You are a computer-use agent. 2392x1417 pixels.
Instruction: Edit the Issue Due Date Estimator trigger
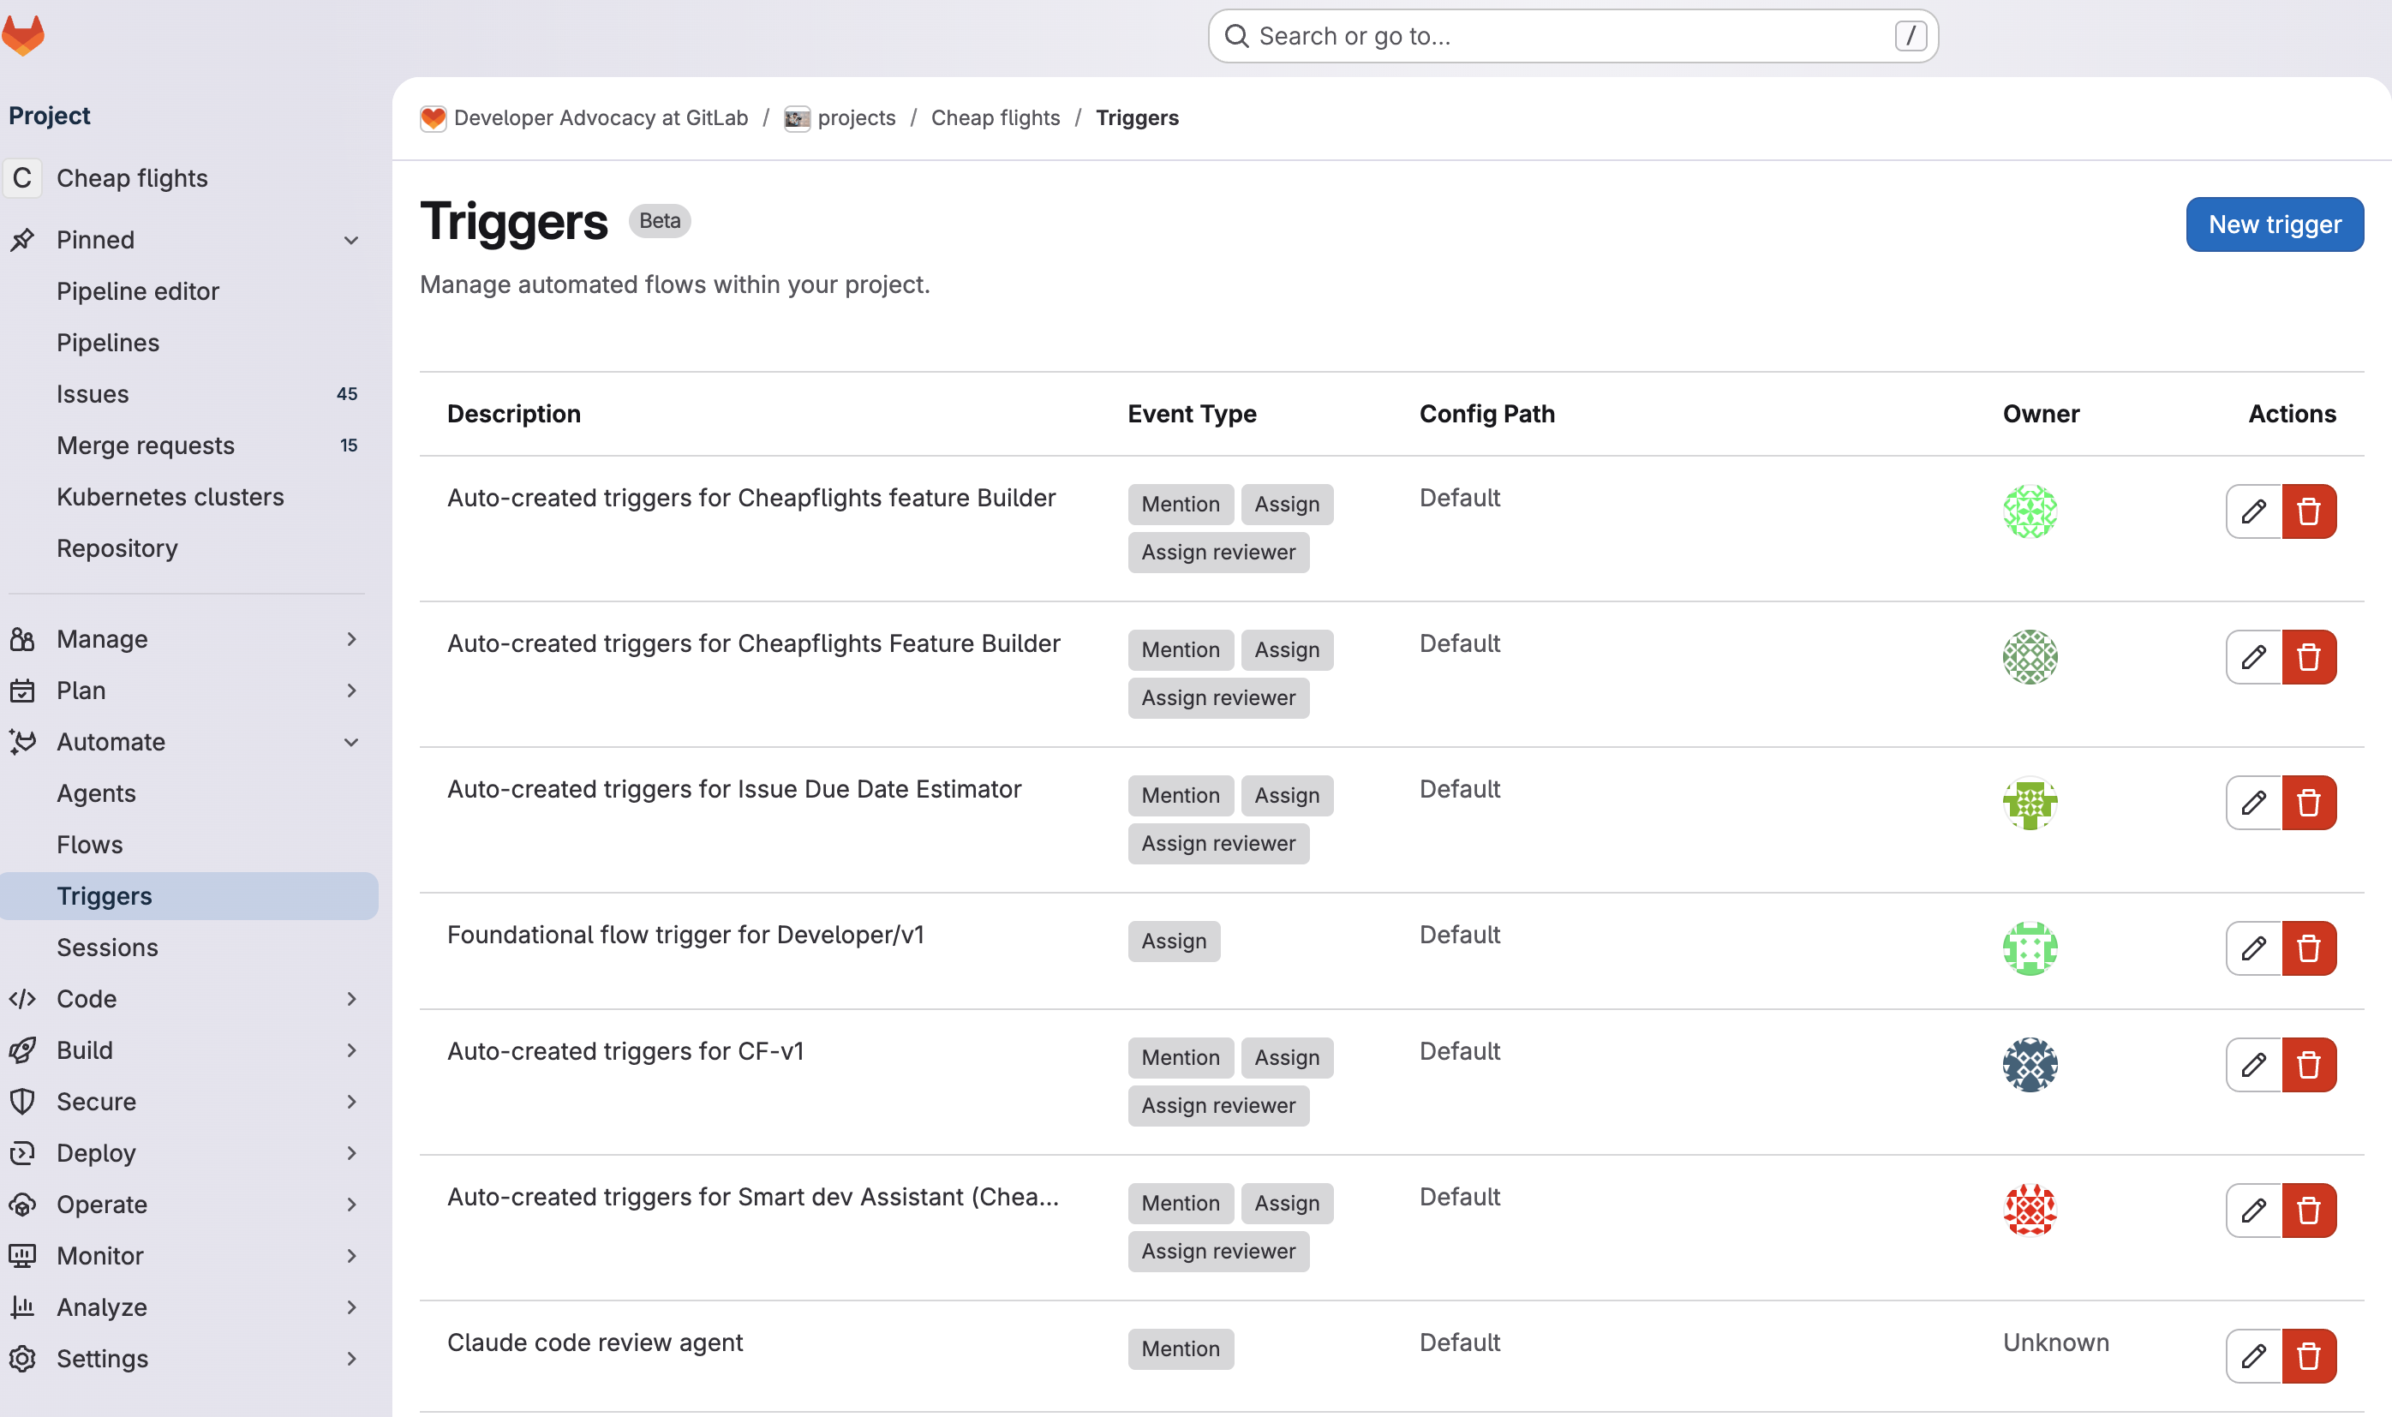[2253, 802]
